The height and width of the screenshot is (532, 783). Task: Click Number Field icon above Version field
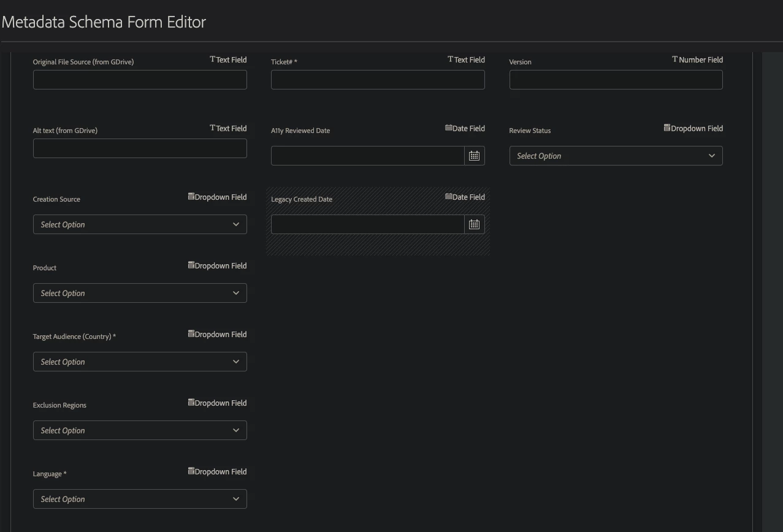(x=675, y=59)
